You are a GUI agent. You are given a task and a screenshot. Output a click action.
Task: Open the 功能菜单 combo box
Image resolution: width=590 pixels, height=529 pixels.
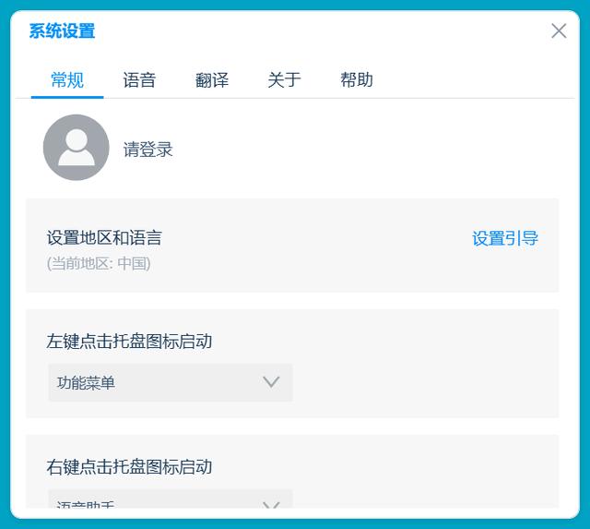click(x=157, y=382)
